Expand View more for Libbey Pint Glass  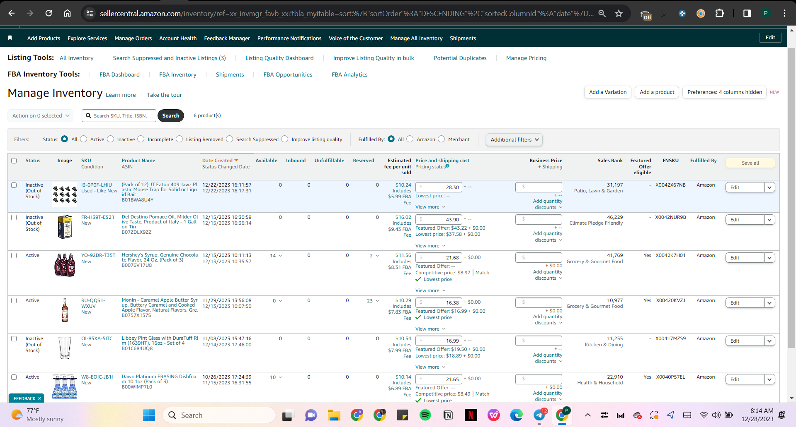[x=430, y=367]
